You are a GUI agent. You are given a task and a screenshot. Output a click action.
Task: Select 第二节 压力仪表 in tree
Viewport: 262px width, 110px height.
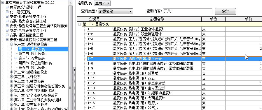point(32,54)
